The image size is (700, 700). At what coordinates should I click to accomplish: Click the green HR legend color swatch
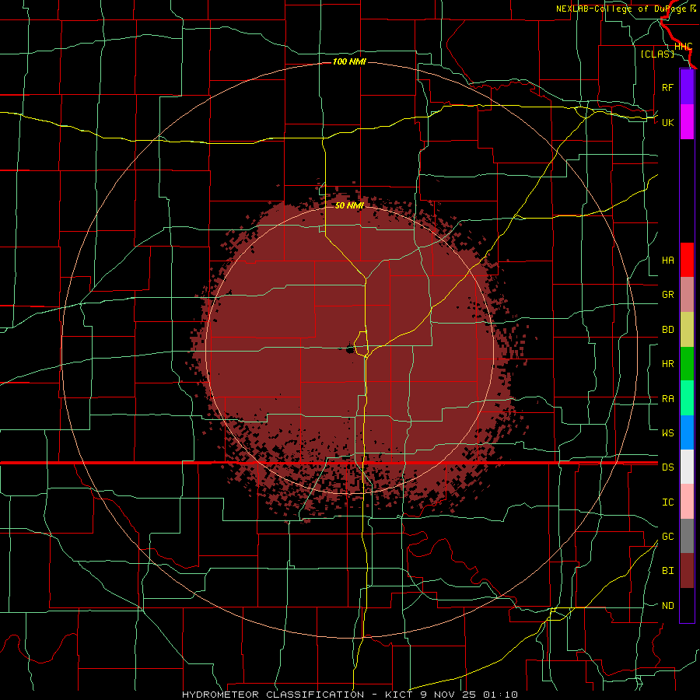coord(687,363)
